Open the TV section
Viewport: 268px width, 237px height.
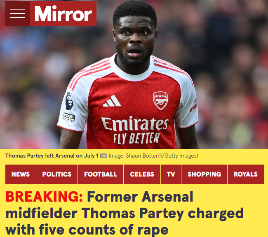tap(171, 174)
